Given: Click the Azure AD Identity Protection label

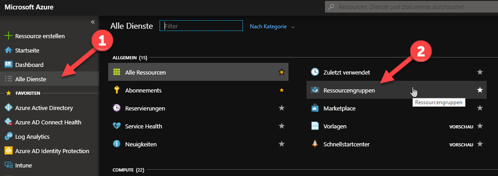Looking at the screenshot, I should point(52,151).
